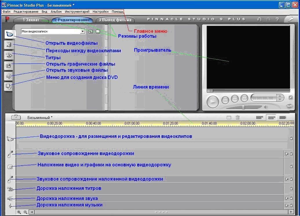Mute the sound effects track
300x216 pixels.
click(286, 198)
